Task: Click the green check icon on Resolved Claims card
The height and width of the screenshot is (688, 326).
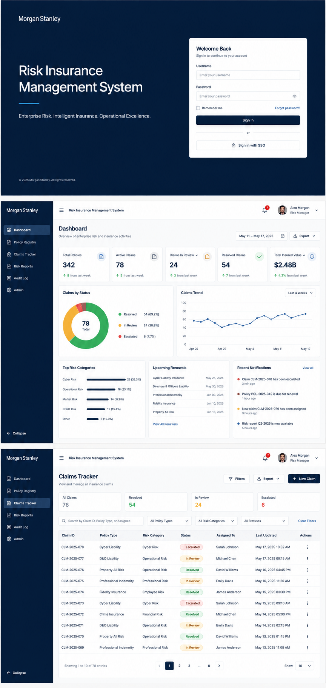Action: point(260,257)
